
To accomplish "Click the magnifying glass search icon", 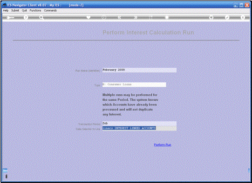I will pyautogui.click(x=41, y=17).
